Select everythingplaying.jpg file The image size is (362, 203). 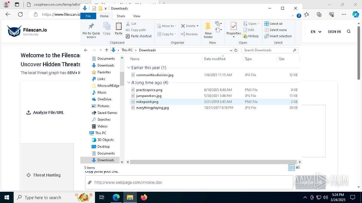pos(152,108)
